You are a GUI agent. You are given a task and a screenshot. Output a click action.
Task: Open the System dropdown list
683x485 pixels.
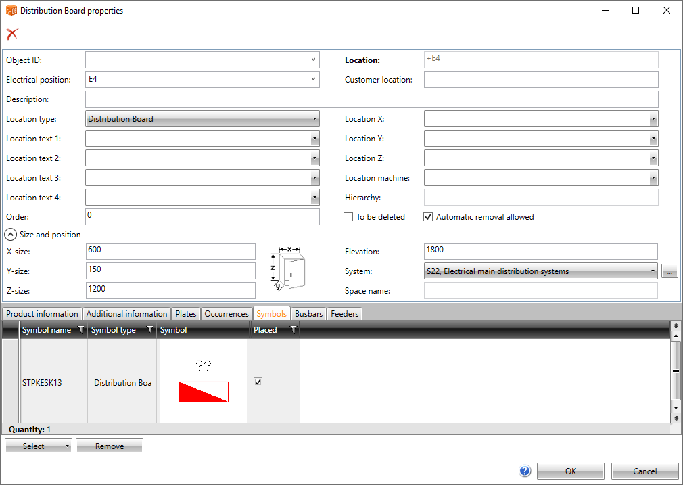540,271
